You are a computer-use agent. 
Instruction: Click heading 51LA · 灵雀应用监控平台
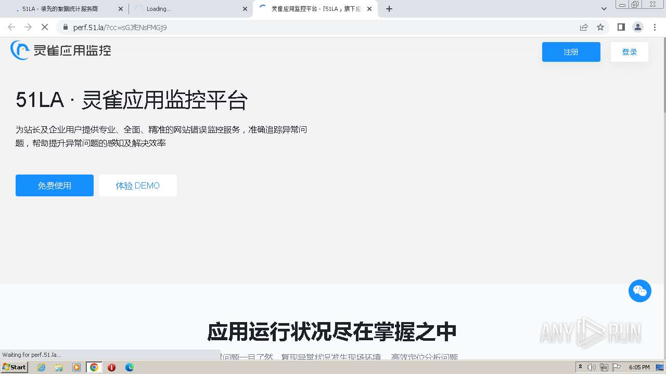[132, 100]
